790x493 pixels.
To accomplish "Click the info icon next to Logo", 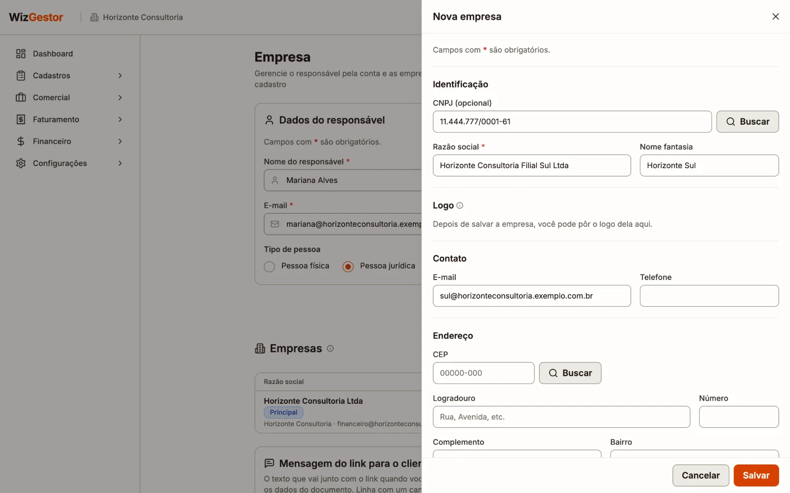I will pos(460,206).
